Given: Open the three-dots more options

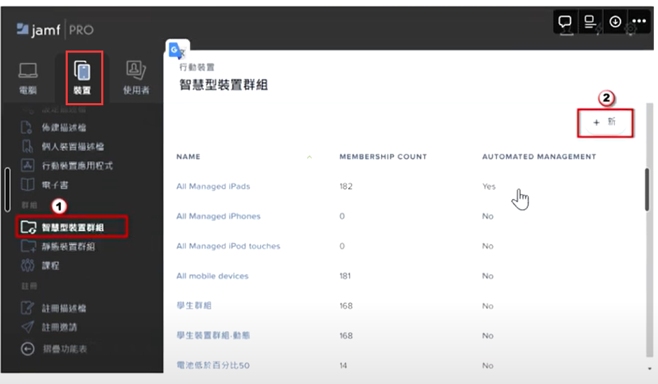Looking at the screenshot, I should coord(639,21).
